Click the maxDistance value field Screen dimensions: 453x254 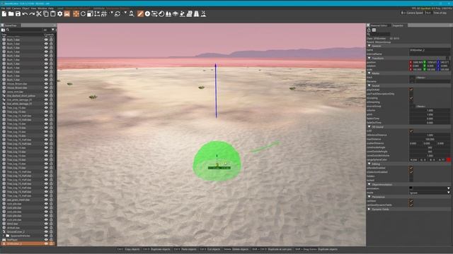pos(430,139)
